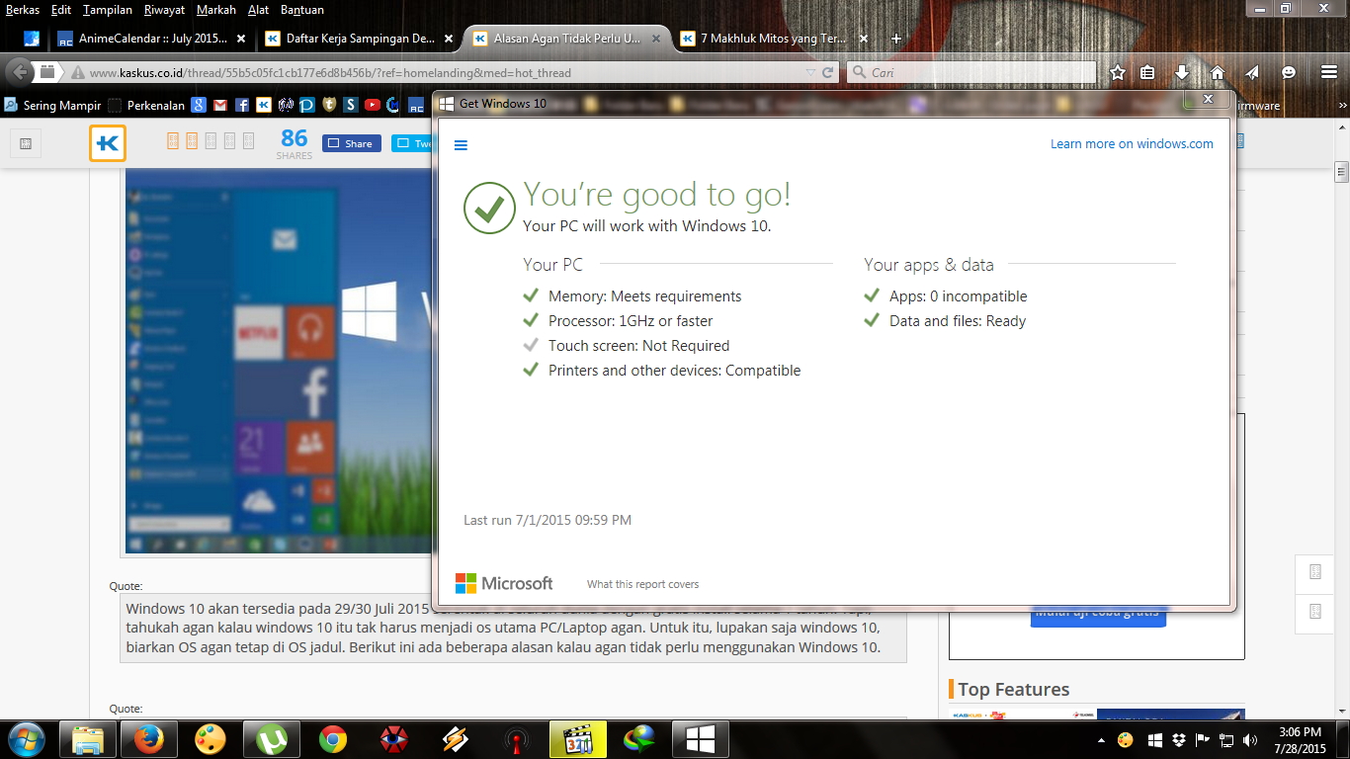Open Firefox bookmarks list icon
The height and width of the screenshot is (759, 1350).
1147,72
